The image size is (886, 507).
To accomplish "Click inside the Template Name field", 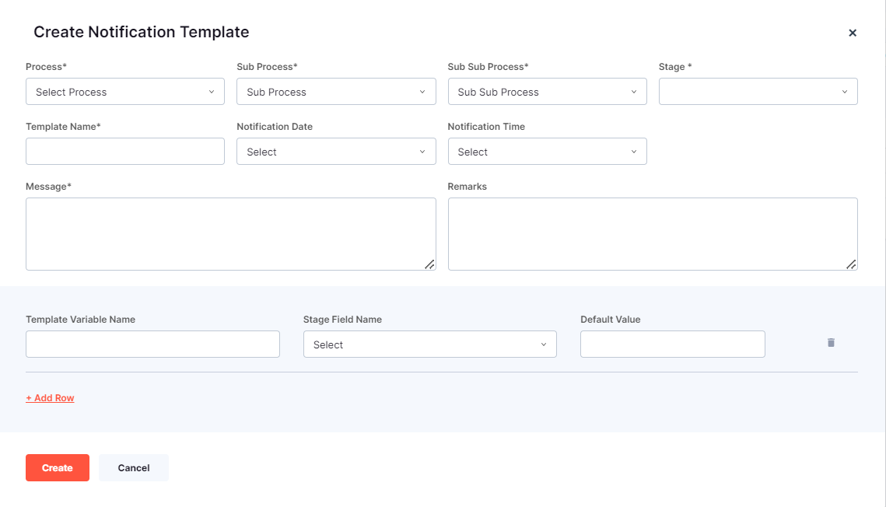I will pos(124,151).
